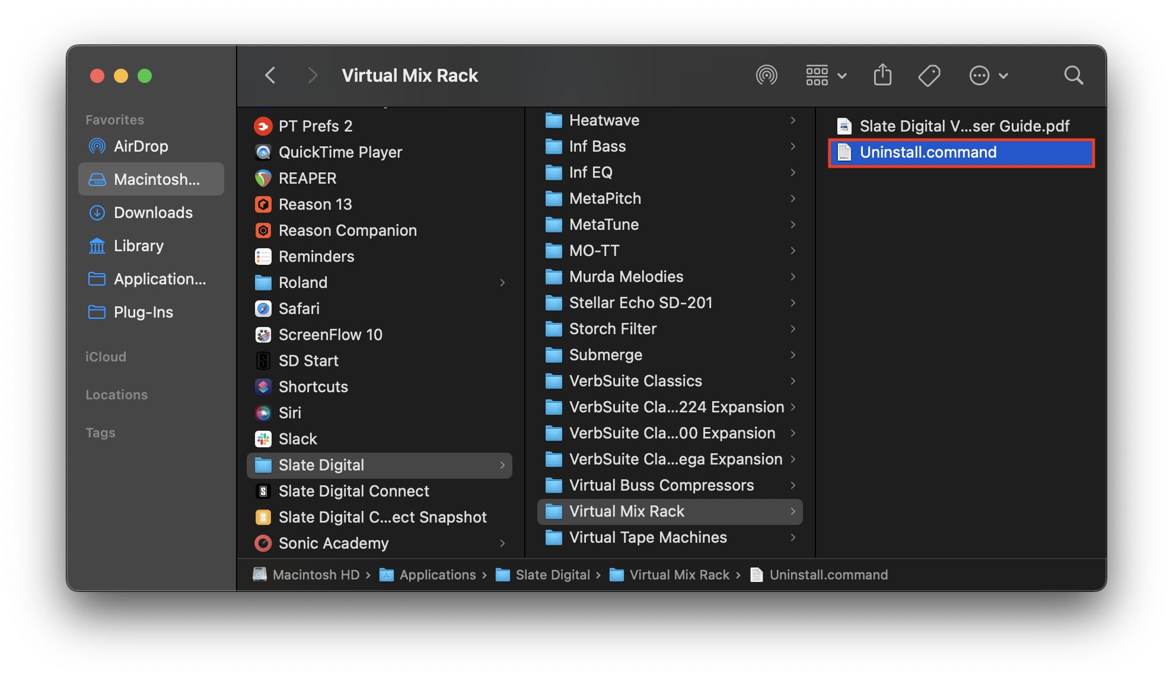Go forward with the toolbar forward arrow
Image resolution: width=1173 pixels, height=679 pixels.
point(313,76)
